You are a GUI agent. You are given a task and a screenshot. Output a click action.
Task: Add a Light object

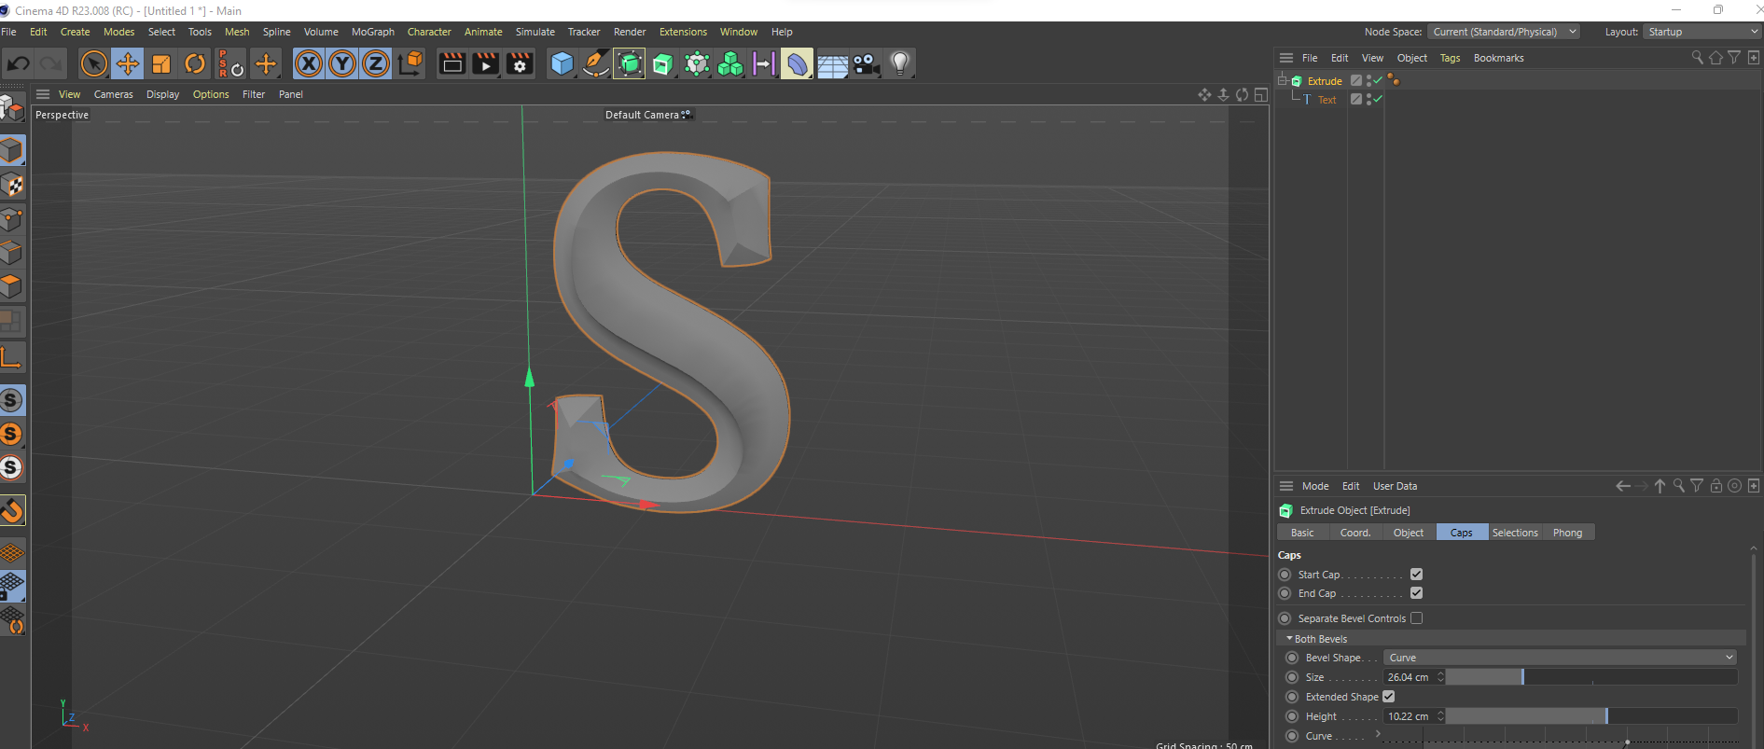(x=900, y=63)
